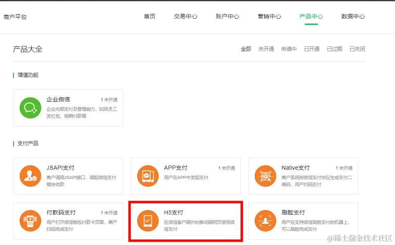
Task: Open the 首页 navigation tab
Action: point(150,16)
